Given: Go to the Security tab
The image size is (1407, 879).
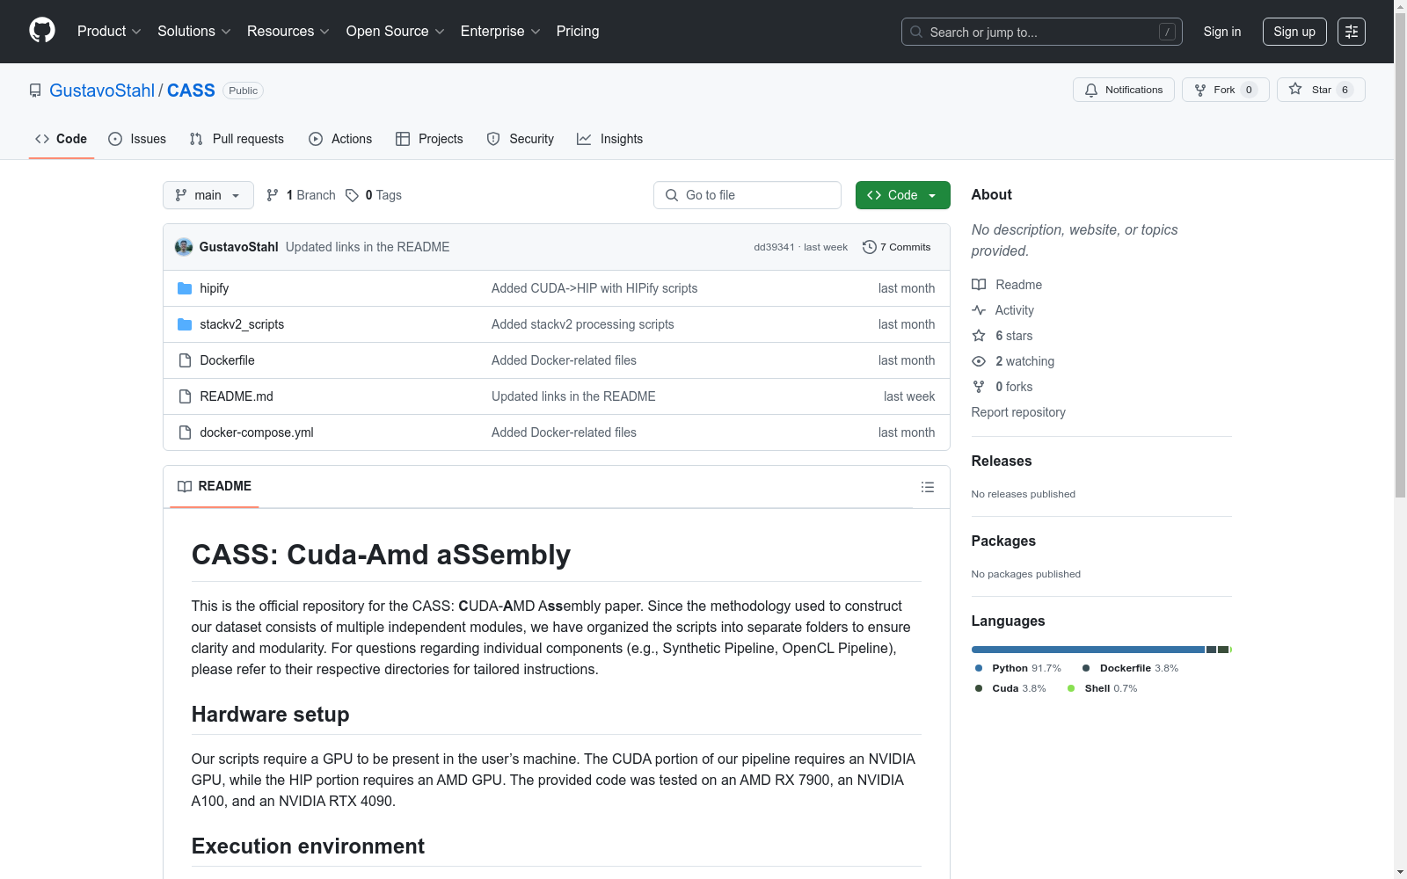Looking at the screenshot, I should (x=521, y=139).
